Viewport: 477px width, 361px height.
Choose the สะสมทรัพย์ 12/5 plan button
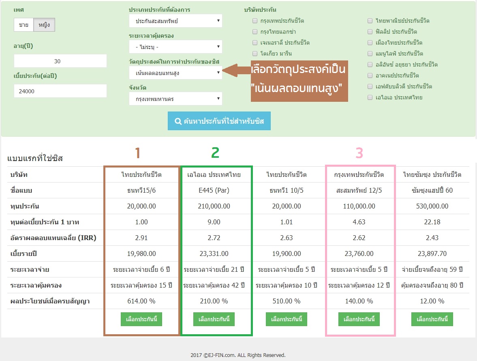(359, 319)
